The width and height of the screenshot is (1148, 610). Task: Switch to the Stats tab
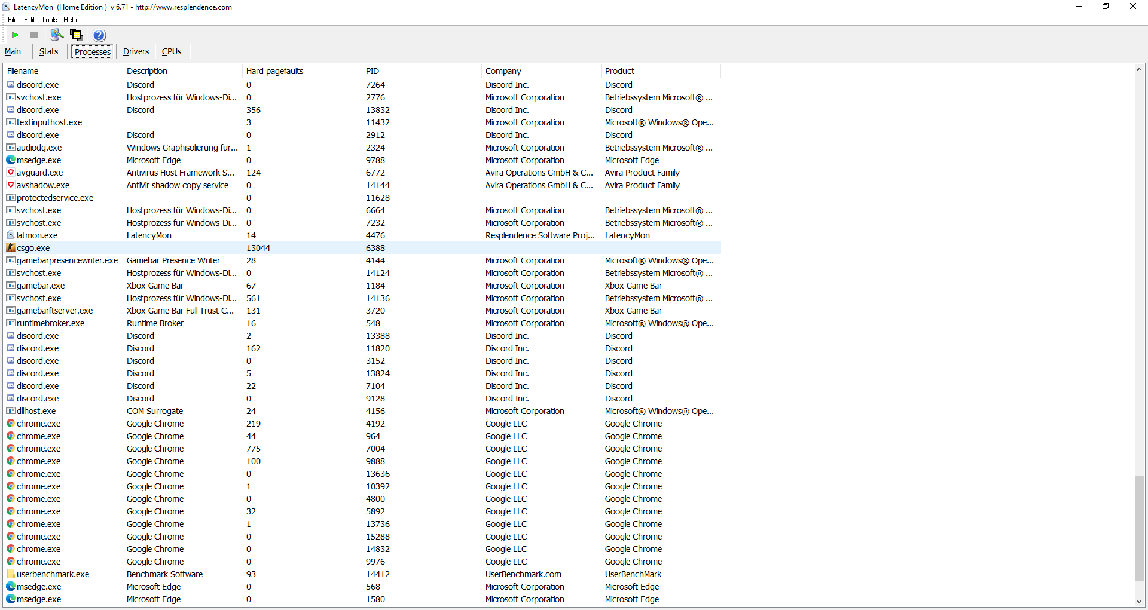[x=49, y=51]
